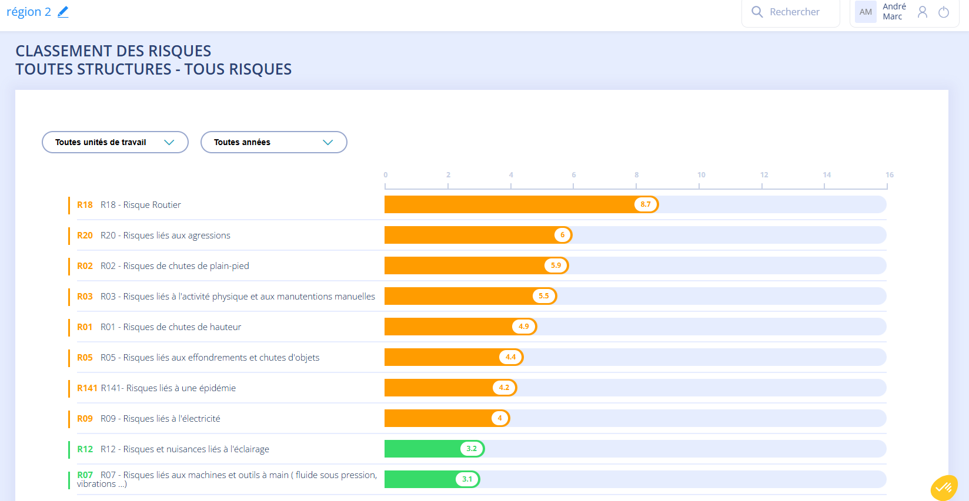Open the Toutes années dropdown
The width and height of the screenshot is (969, 501).
(274, 142)
